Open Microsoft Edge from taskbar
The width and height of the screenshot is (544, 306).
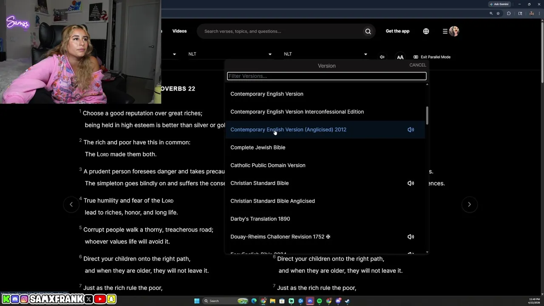pyautogui.click(x=254, y=301)
